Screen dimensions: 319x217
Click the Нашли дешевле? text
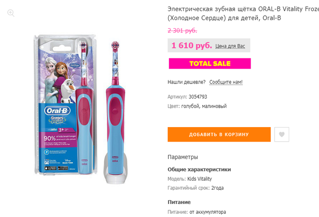click(x=186, y=82)
